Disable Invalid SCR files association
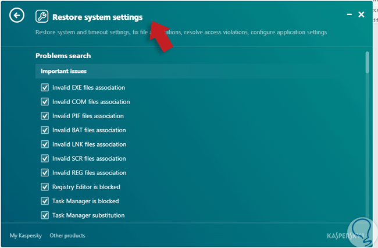378x248 pixels. [45, 158]
